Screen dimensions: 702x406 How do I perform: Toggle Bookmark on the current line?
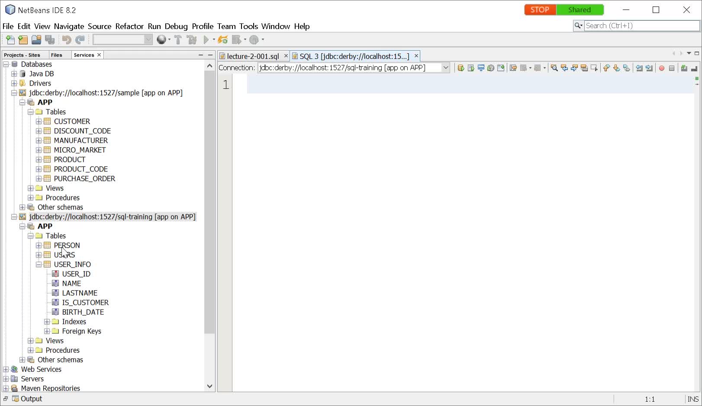626,68
